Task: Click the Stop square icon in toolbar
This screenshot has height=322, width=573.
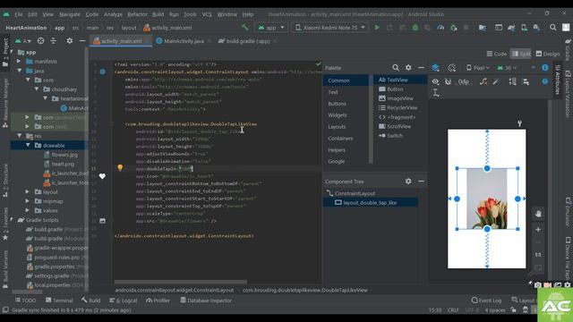Action: (466, 28)
